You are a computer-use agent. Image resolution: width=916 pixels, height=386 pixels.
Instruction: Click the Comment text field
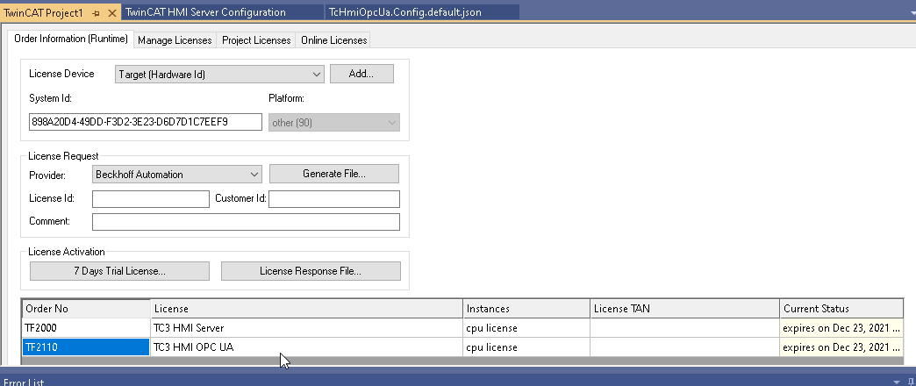point(246,222)
